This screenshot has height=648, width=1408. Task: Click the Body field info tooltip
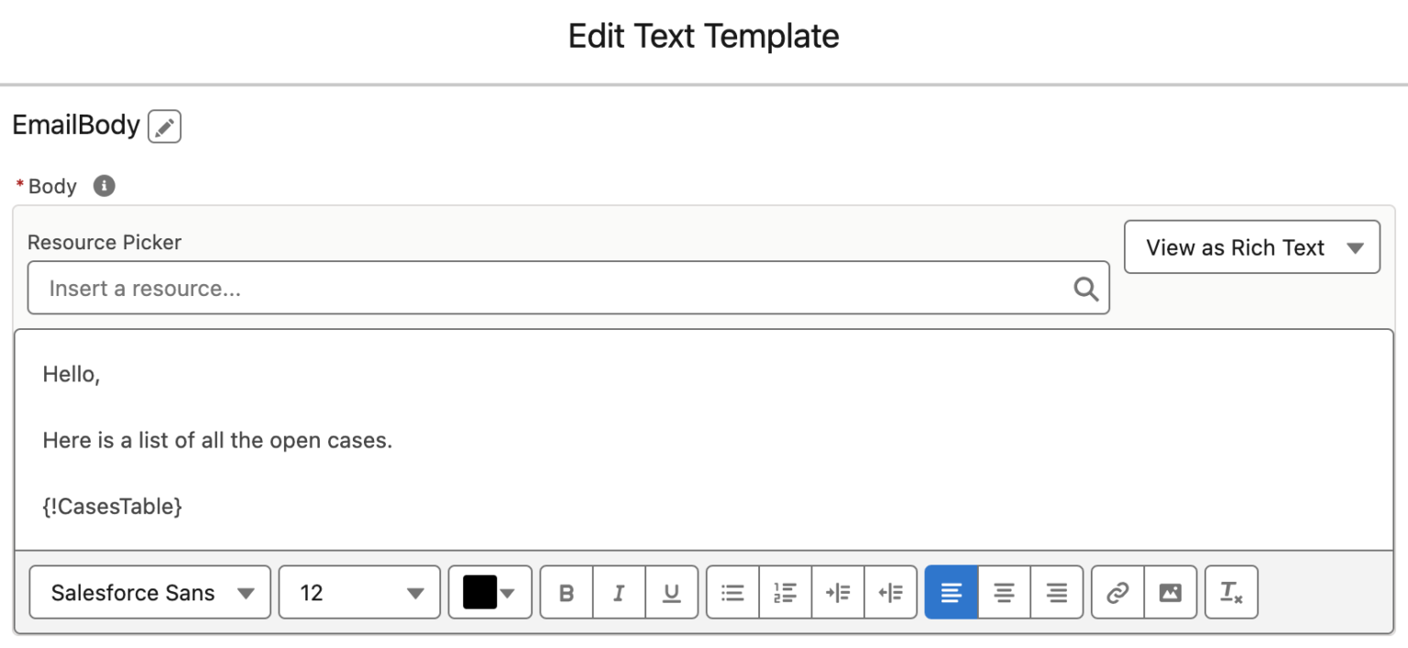click(104, 186)
